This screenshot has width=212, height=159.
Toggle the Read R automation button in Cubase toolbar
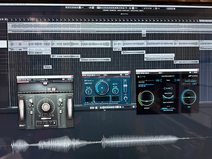[x=73, y=7]
